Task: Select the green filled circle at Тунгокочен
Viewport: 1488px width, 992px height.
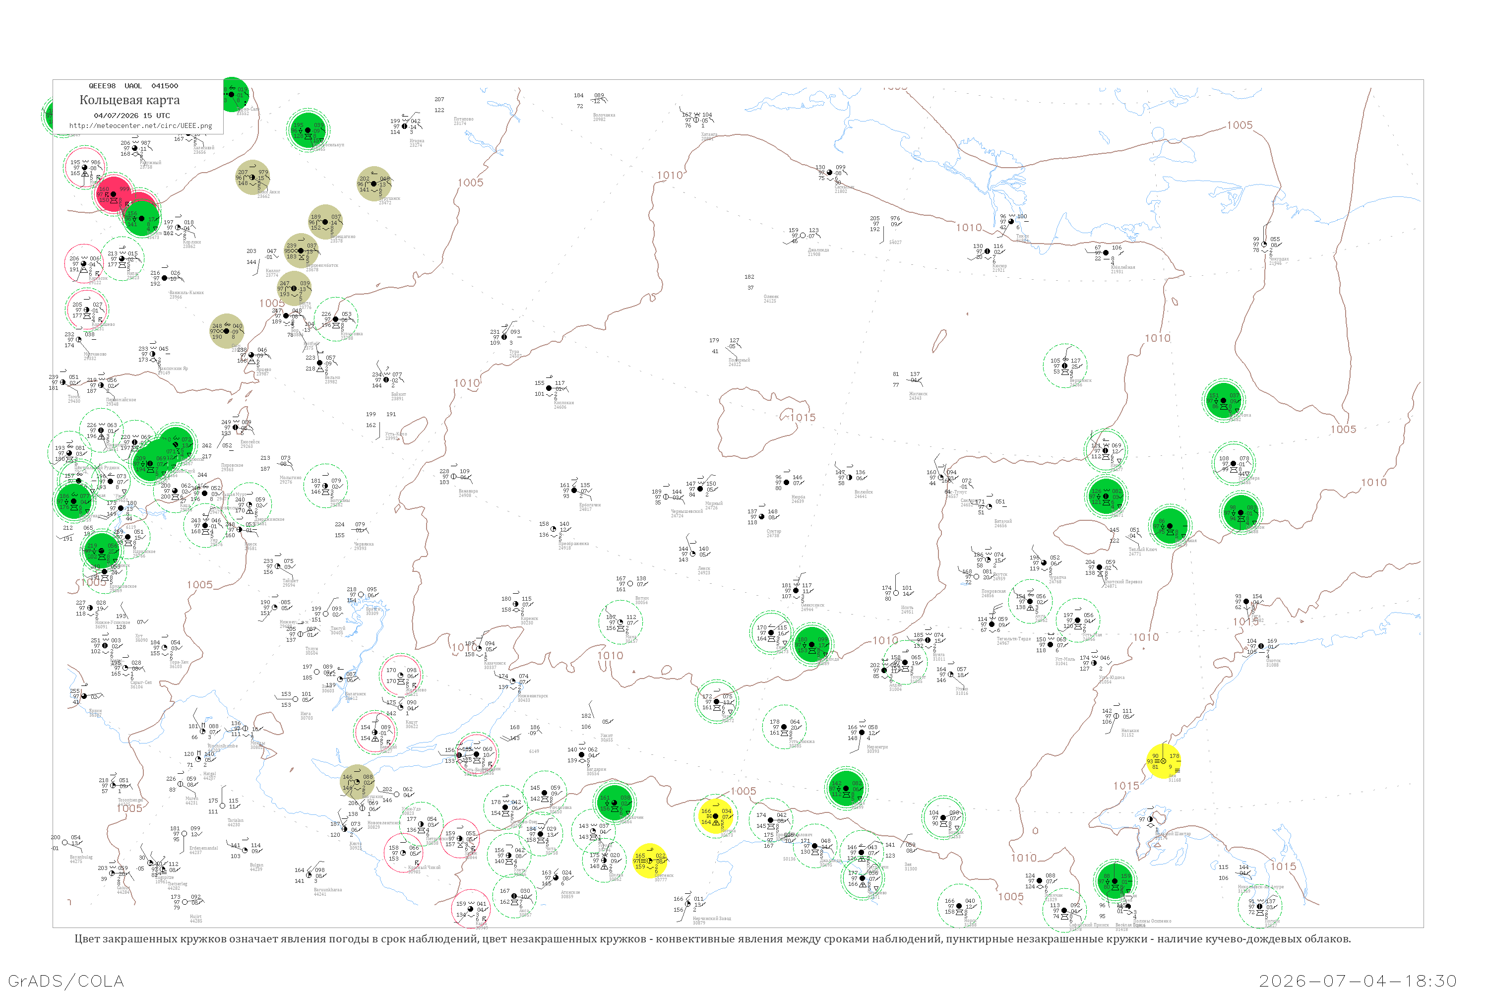Action: pos(614,803)
